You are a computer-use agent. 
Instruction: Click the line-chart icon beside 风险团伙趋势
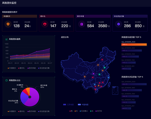click(6, 39)
